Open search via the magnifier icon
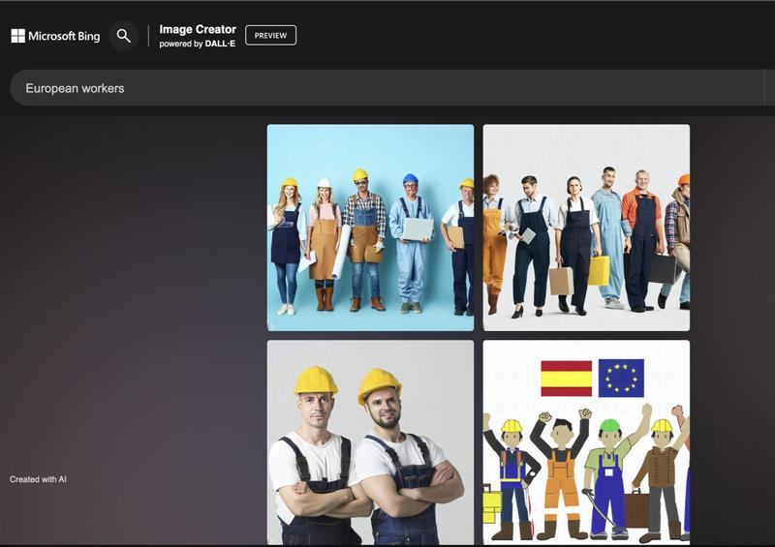The height and width of the screenshot is (547, 775). pyautogui.click(x=124, y=36)
